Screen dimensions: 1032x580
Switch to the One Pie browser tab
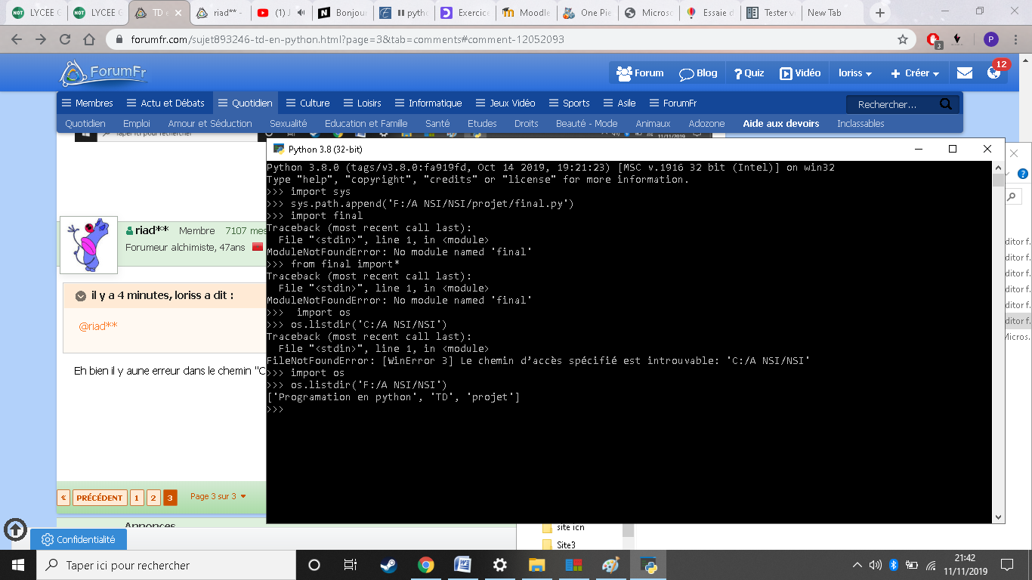point(586,13)
